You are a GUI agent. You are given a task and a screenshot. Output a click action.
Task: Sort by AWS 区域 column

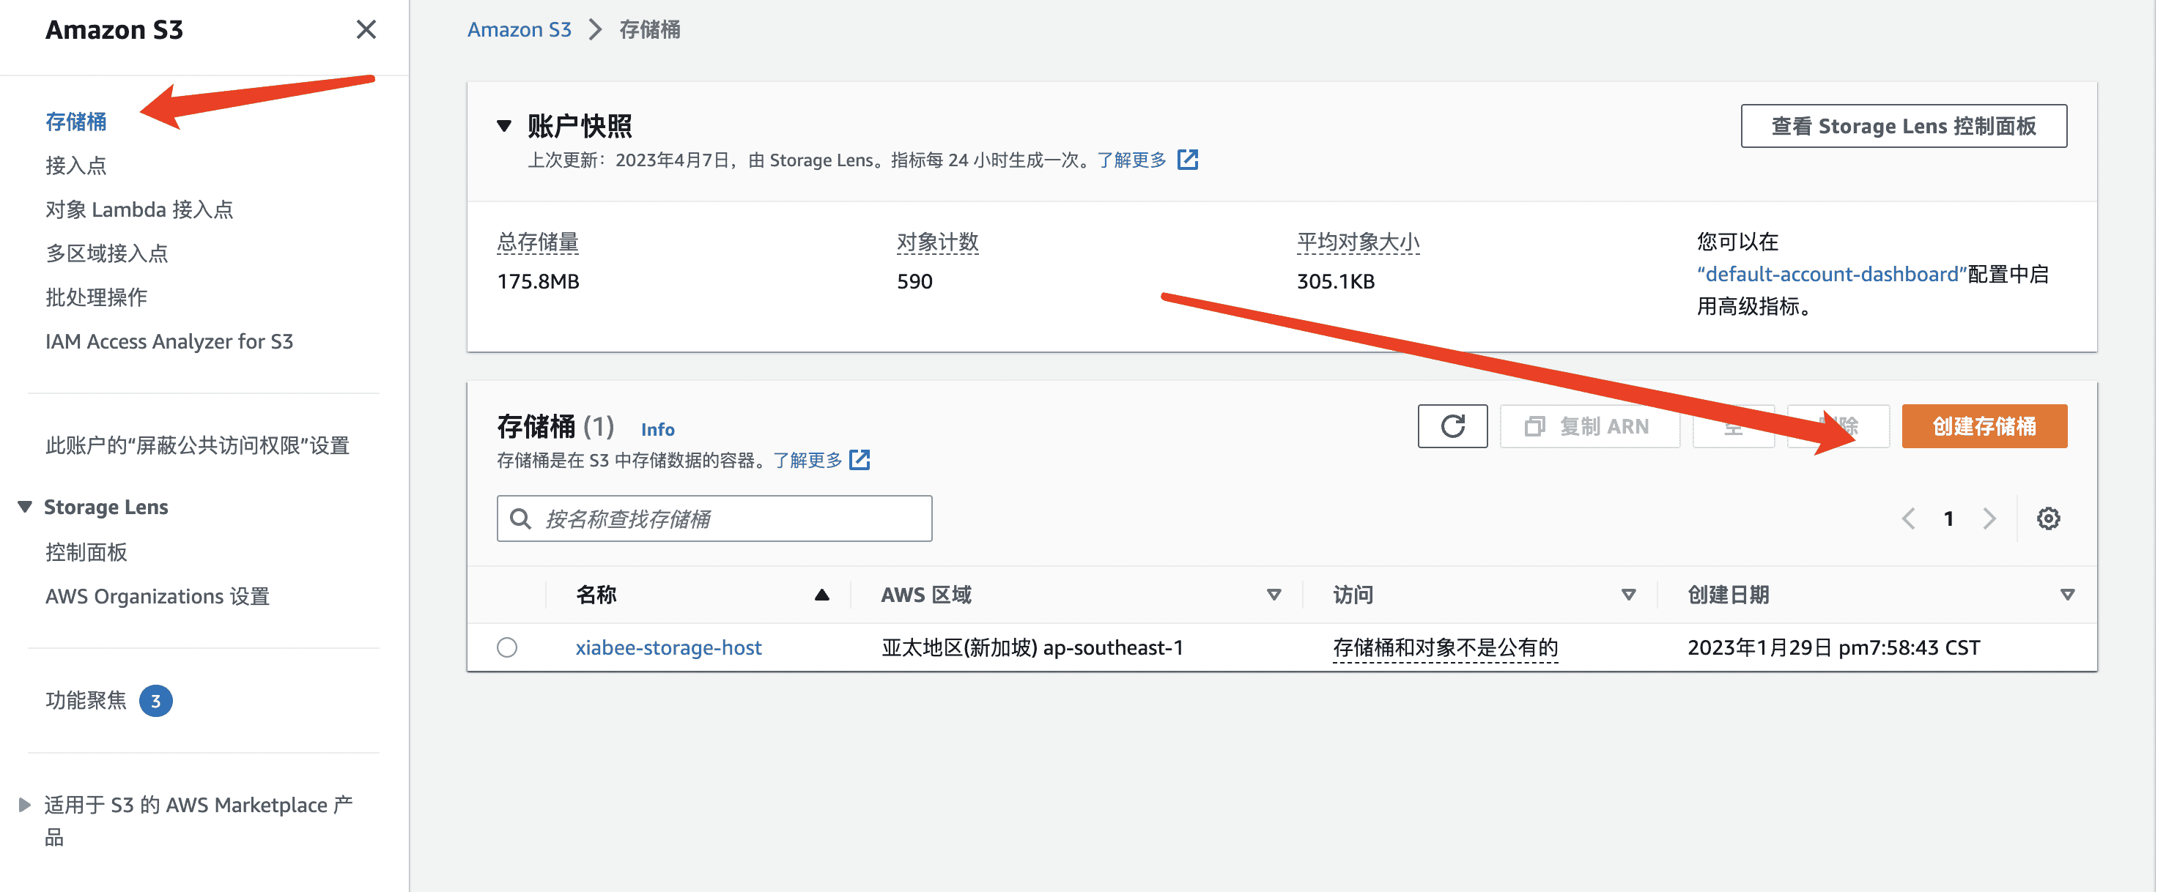coord(1274,595)
